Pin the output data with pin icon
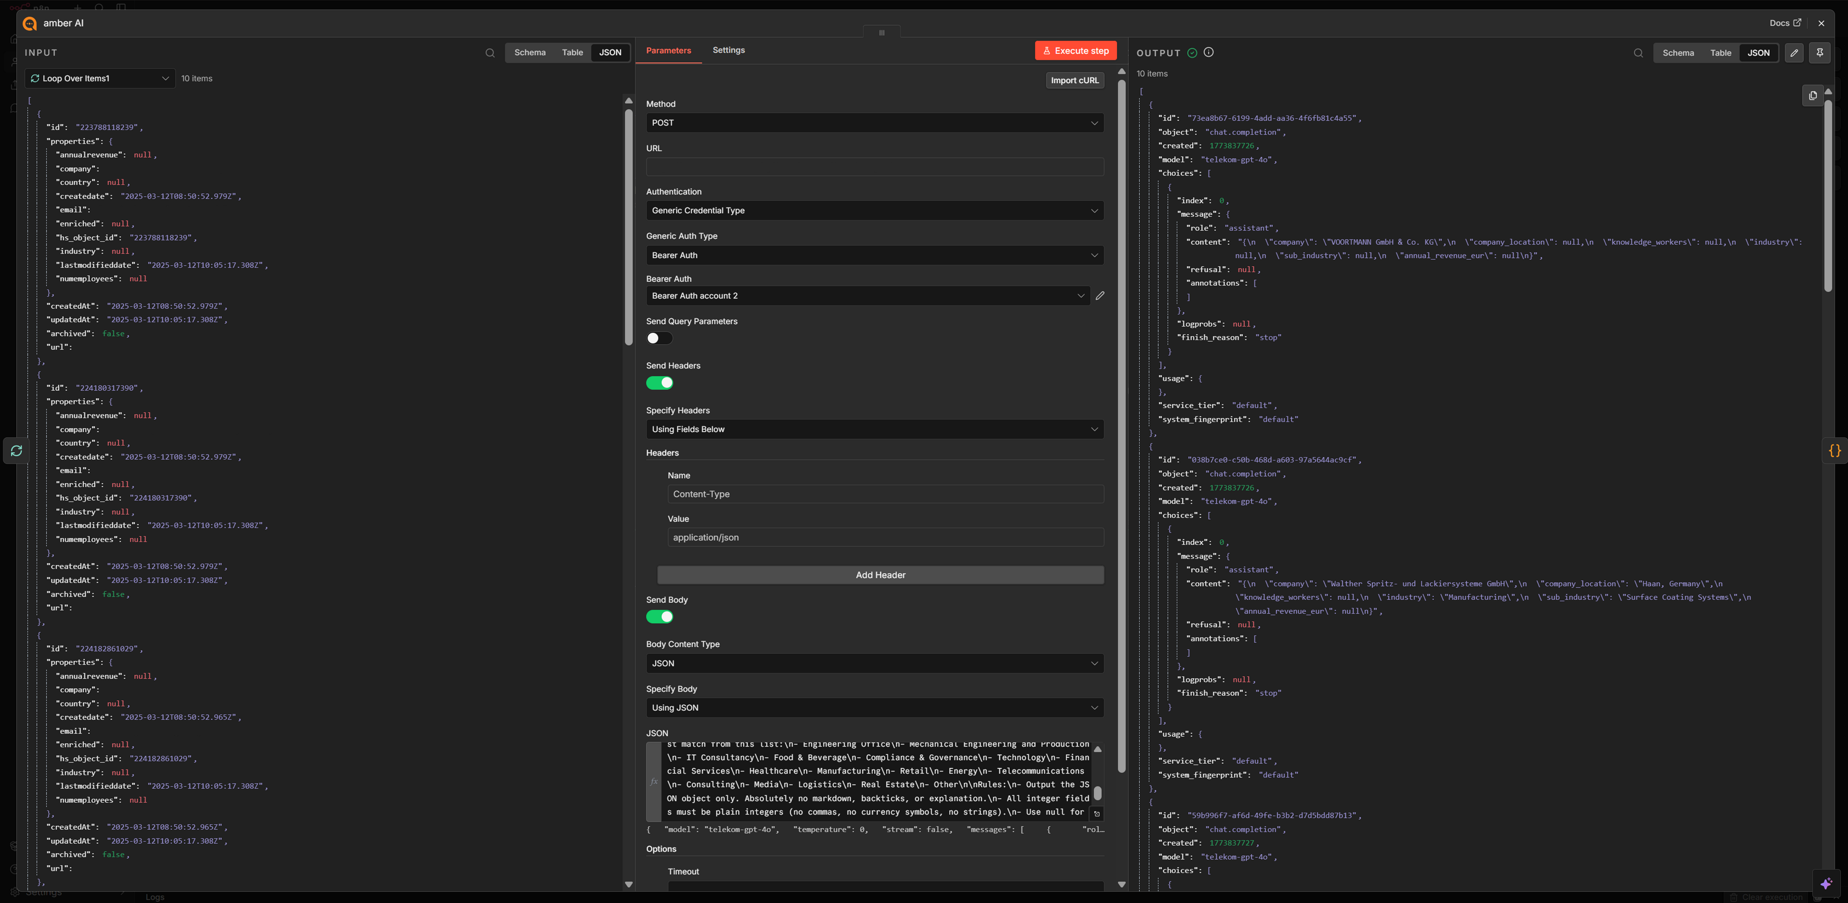This screenshot has width=1848, height=903. [1820, 53]
